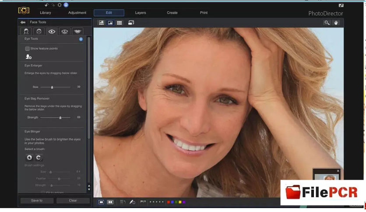Click the Face Tools panel scrollbar thumb
366x212 pixels.
(89, 88)
